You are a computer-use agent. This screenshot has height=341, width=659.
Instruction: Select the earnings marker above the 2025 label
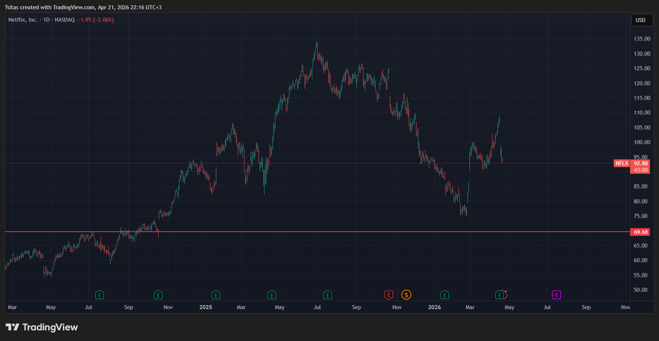[x=216, y=295]
